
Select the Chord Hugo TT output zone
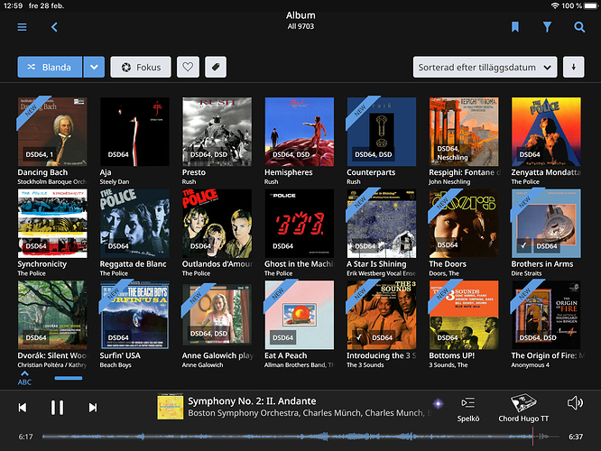(523, 409)
